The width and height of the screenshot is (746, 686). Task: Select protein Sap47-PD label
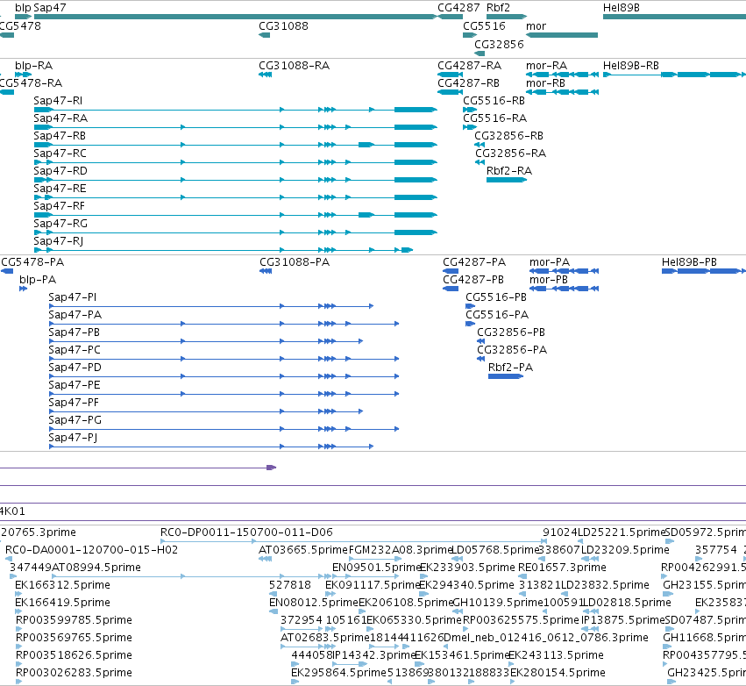[75, 368]
